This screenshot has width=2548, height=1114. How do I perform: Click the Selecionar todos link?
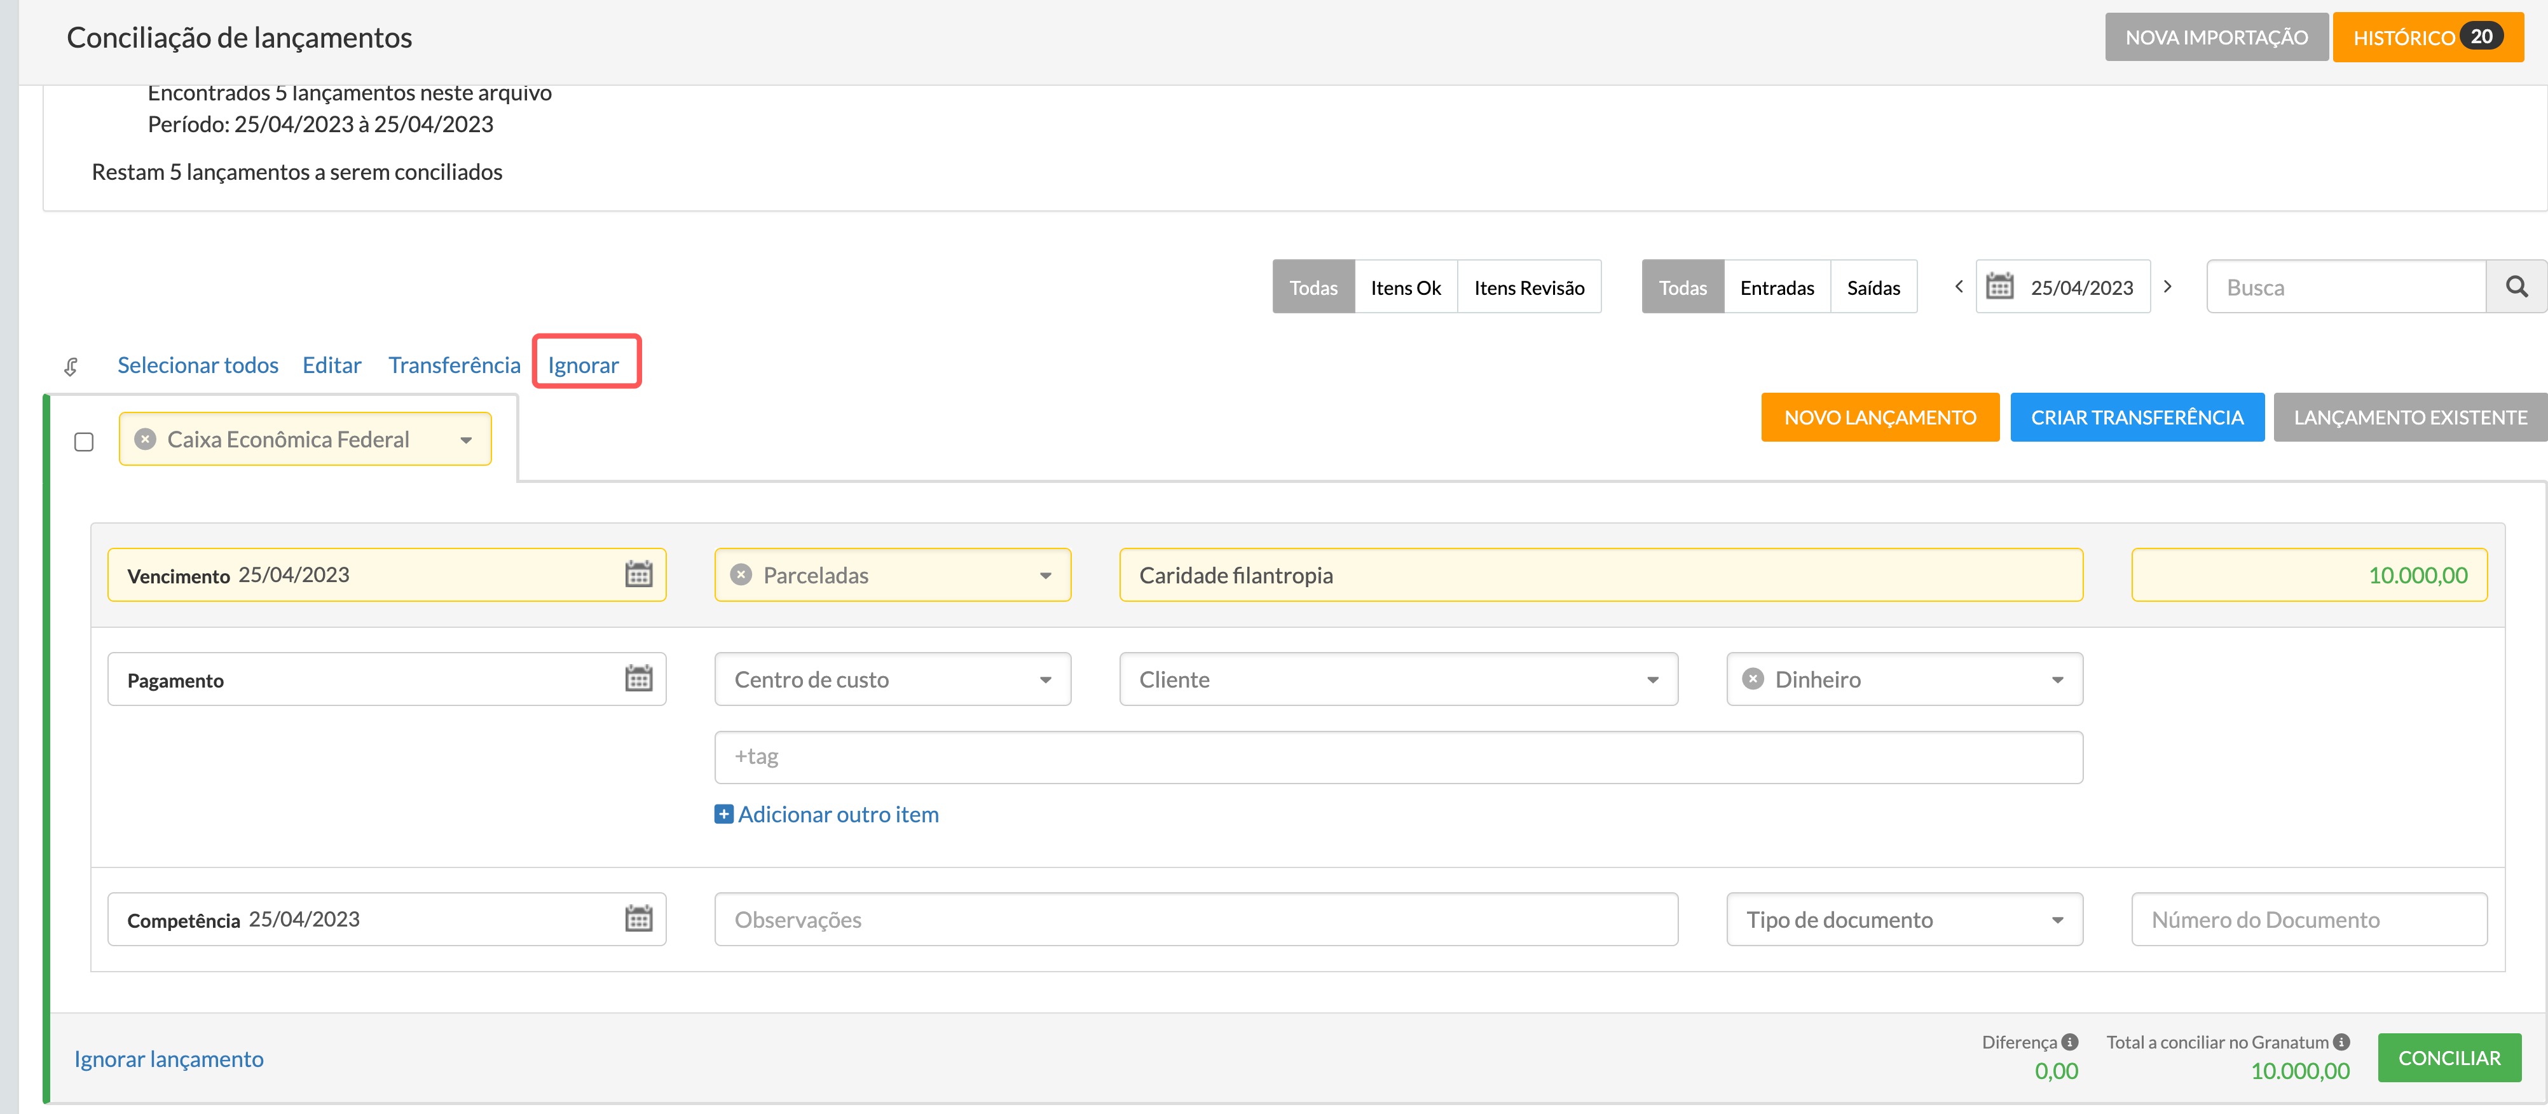(198, 365)
